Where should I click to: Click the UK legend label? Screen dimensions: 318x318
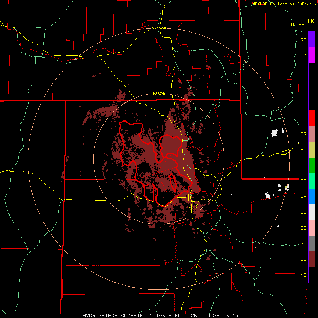coord(303,55)
